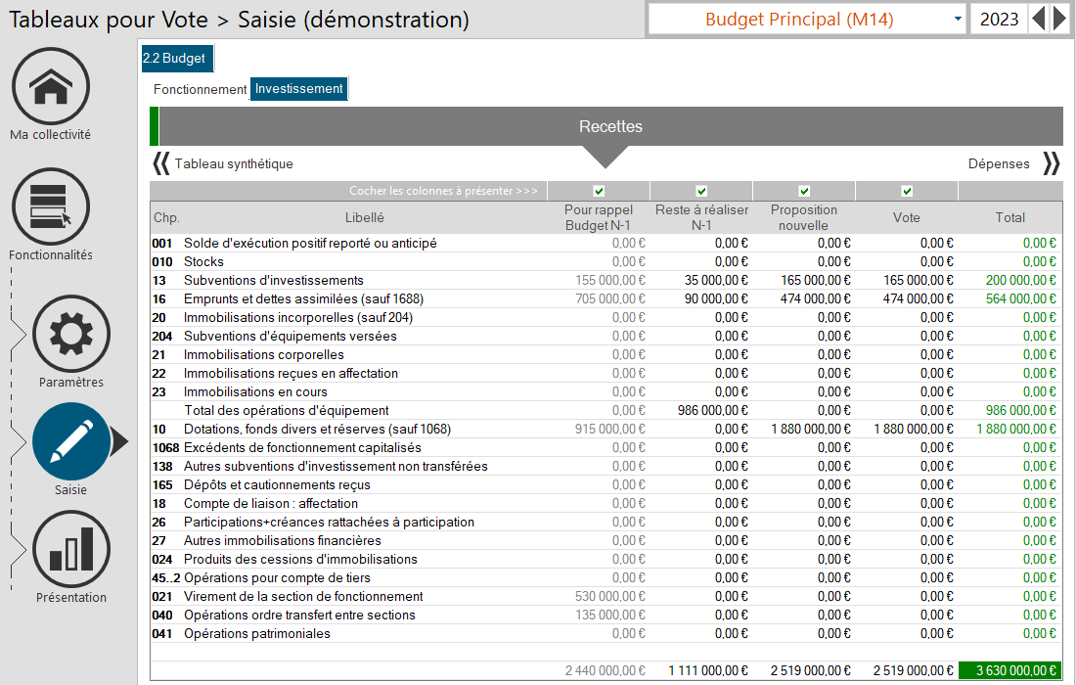Open Paramètres gear icon
Viewport: 1076px width, 685px height.
71,334
